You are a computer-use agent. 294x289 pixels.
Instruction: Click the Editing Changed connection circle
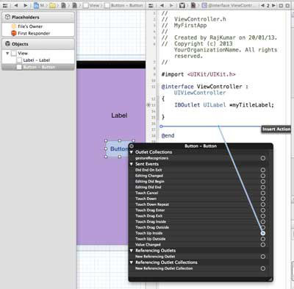[263, 176]
